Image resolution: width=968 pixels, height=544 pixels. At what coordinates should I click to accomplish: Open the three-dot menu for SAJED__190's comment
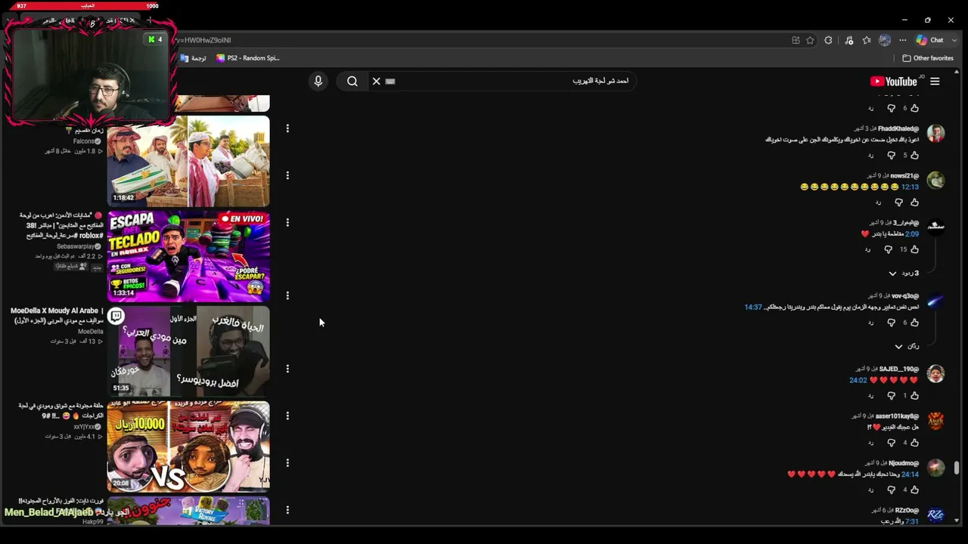click(287, 369)
